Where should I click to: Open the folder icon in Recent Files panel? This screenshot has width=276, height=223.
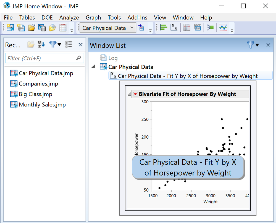31,44
